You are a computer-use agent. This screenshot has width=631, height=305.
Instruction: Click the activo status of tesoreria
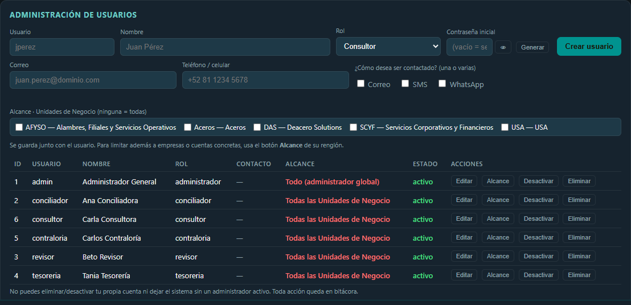[423, 275]
